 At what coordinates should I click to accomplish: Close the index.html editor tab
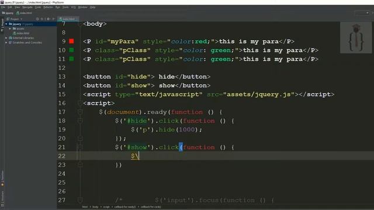[x=77, y=19]
